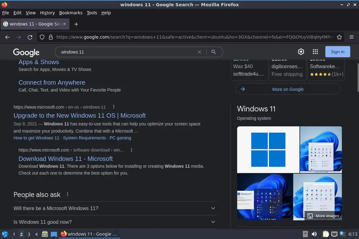359x239 pixels.
Task: Click More on Google button
Action: 288,89
